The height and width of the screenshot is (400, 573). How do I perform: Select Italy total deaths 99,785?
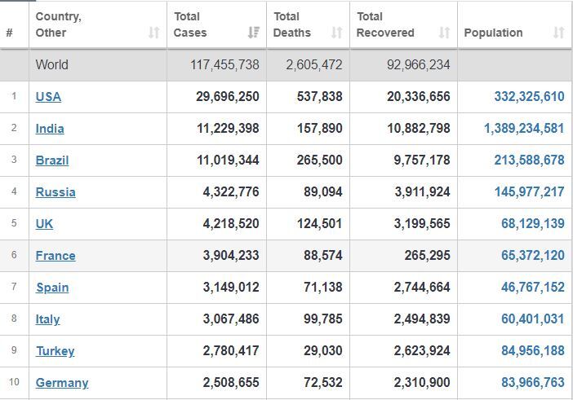pyautogui.click(x=323, y=319)
